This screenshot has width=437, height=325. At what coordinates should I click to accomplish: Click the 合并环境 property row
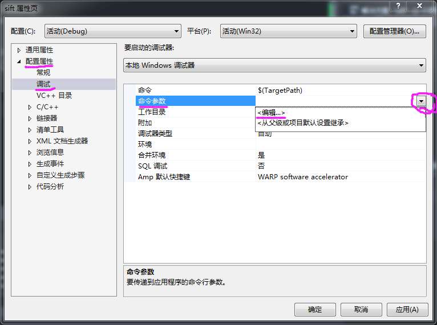pos(275,155)
